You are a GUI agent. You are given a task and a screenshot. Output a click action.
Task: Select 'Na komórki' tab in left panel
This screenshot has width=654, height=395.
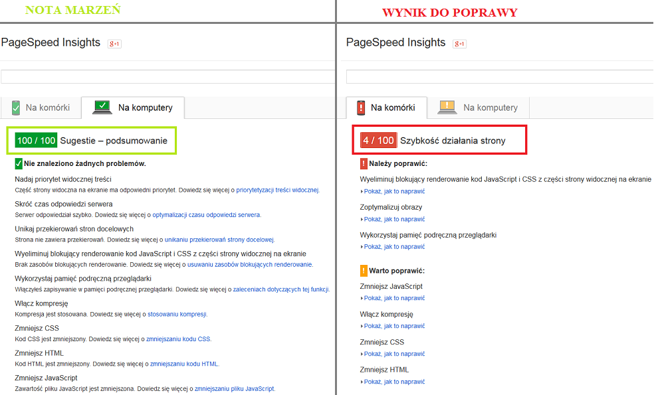pyautogui.click(x=41, y=108)
